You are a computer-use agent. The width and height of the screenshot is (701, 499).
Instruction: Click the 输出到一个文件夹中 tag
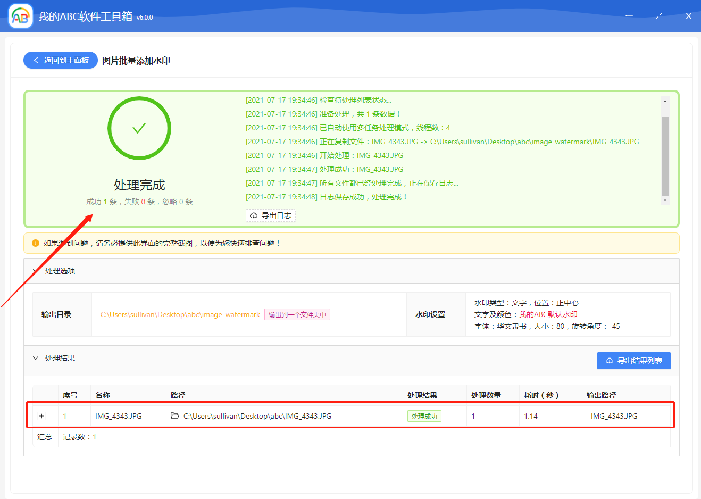pyautogui.click(x=297, y=314)
